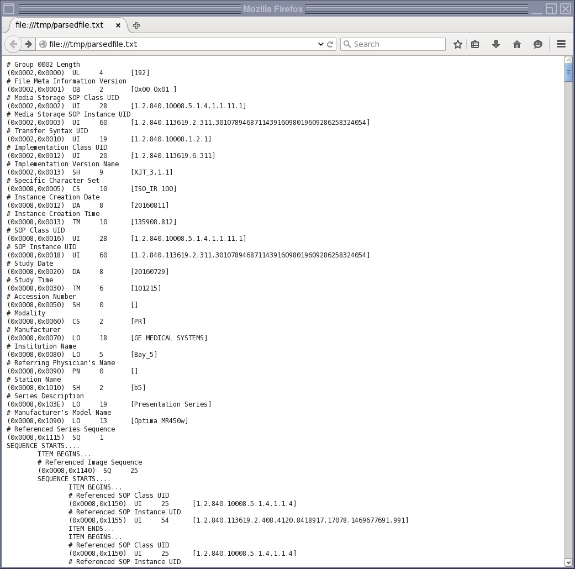Bookmark this page with the star icon

click(x=458, y=44)
